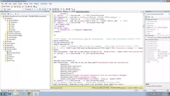This screenshot has width=170, height=96.
Task: Switch output to Results to Text
Action: pos(53,9)
